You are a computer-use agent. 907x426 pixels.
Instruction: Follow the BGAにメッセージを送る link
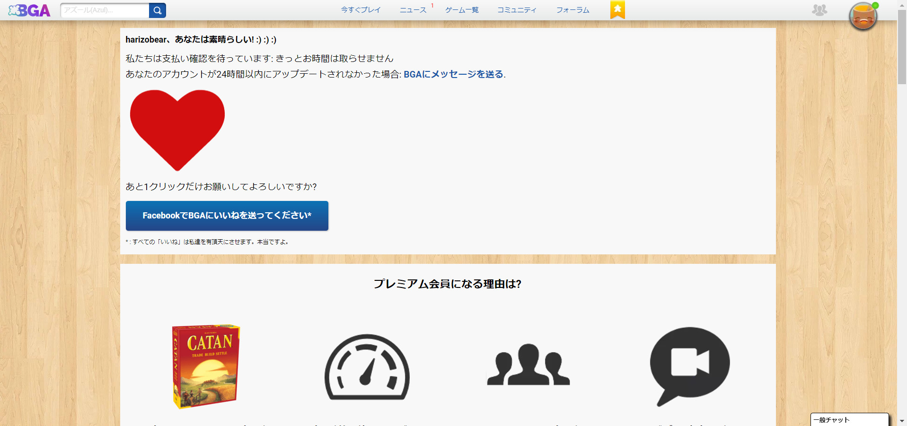[453, 74]
